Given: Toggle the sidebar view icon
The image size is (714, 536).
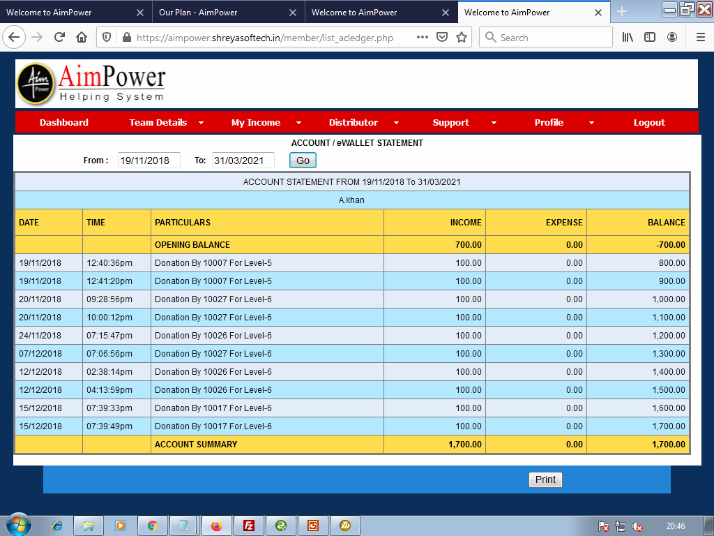Looking at the screenshot, I should click(x=650, y=38).
